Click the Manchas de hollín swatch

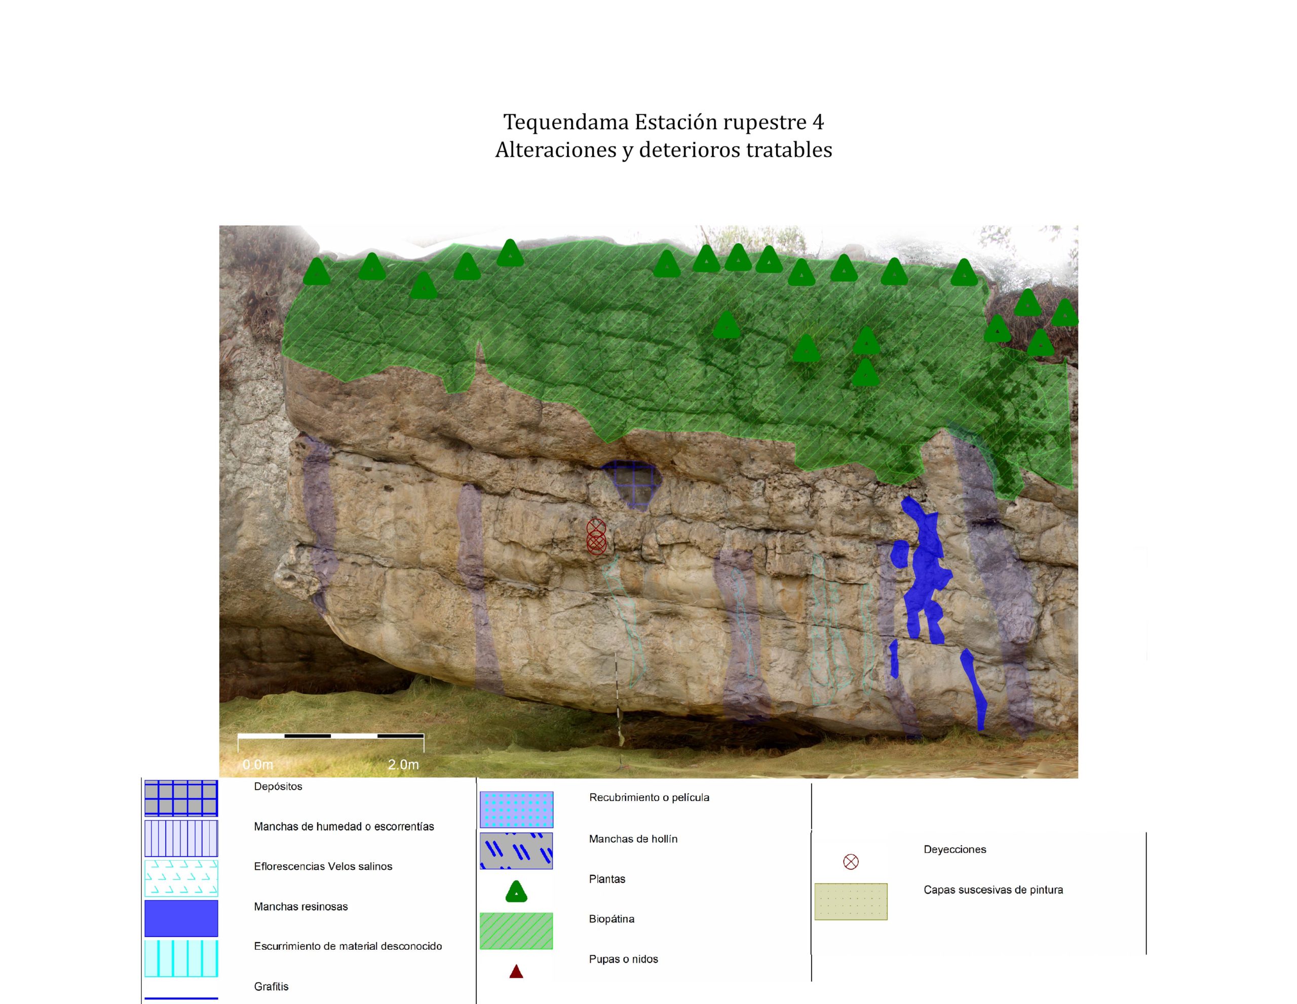pyautogui.click(x=516, y=851)
